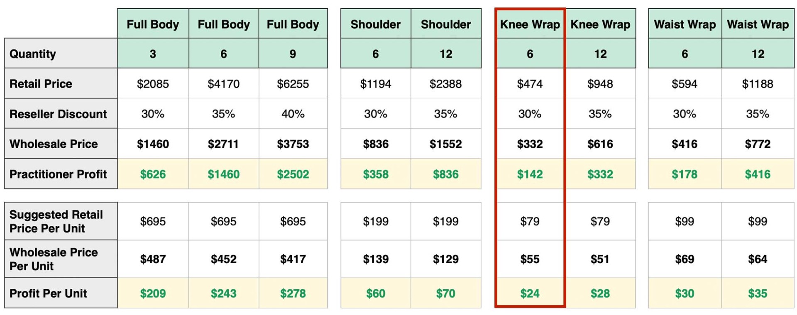The image size is (797, 315).
Task: Select the $487 wholesale price per unit
Action: (x=153, y=259)
